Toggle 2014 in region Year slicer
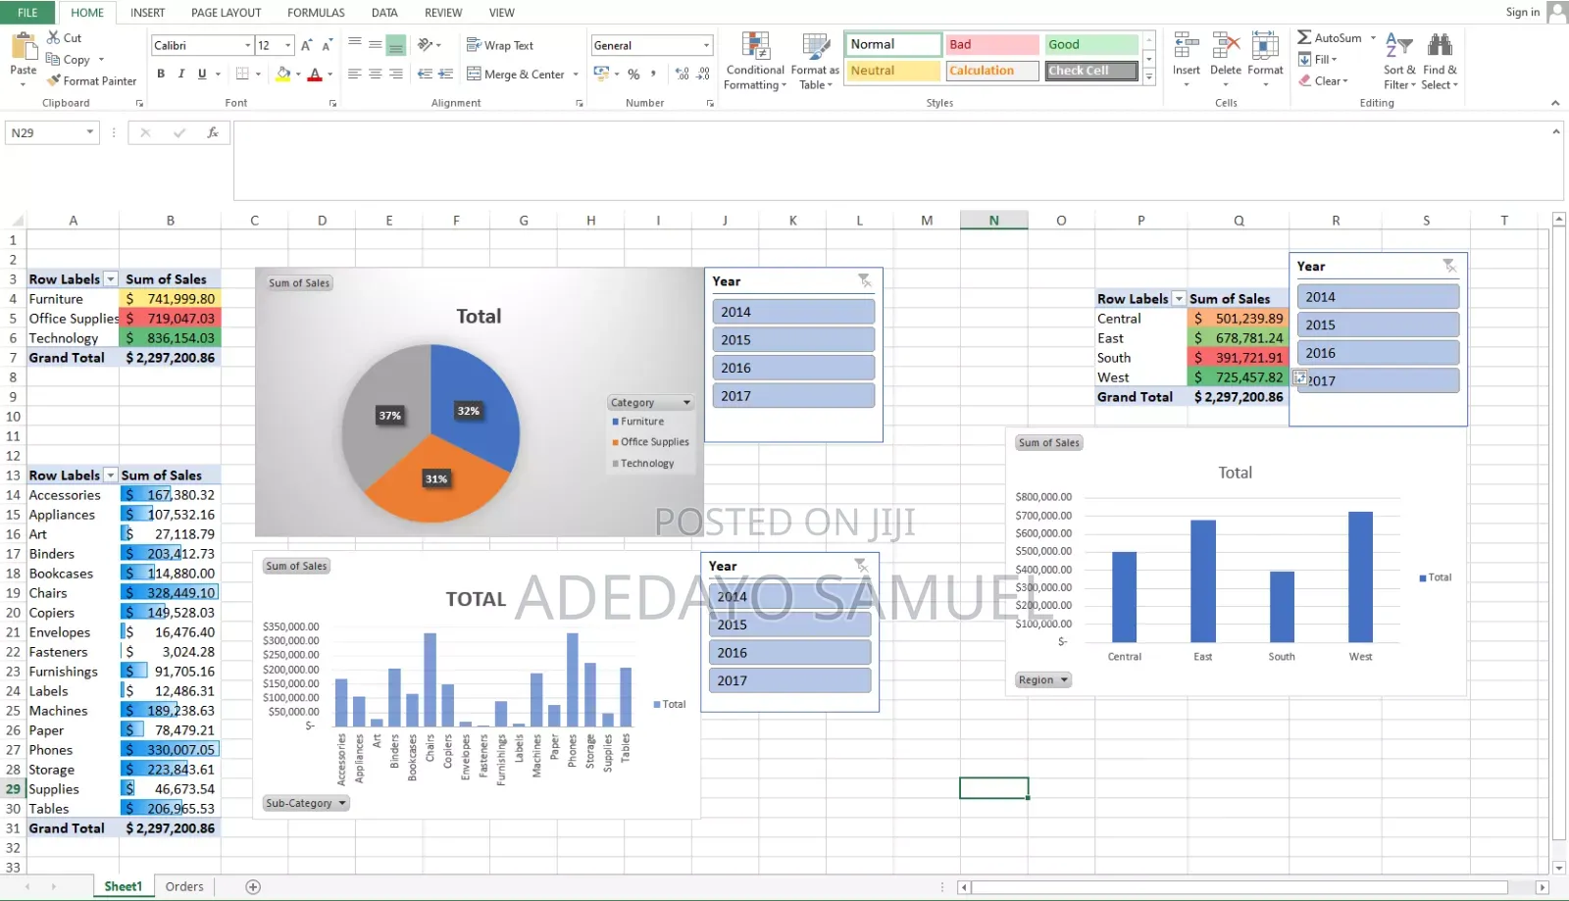The width and height of the screenshot is (1569, 901). coord(1378,297)
